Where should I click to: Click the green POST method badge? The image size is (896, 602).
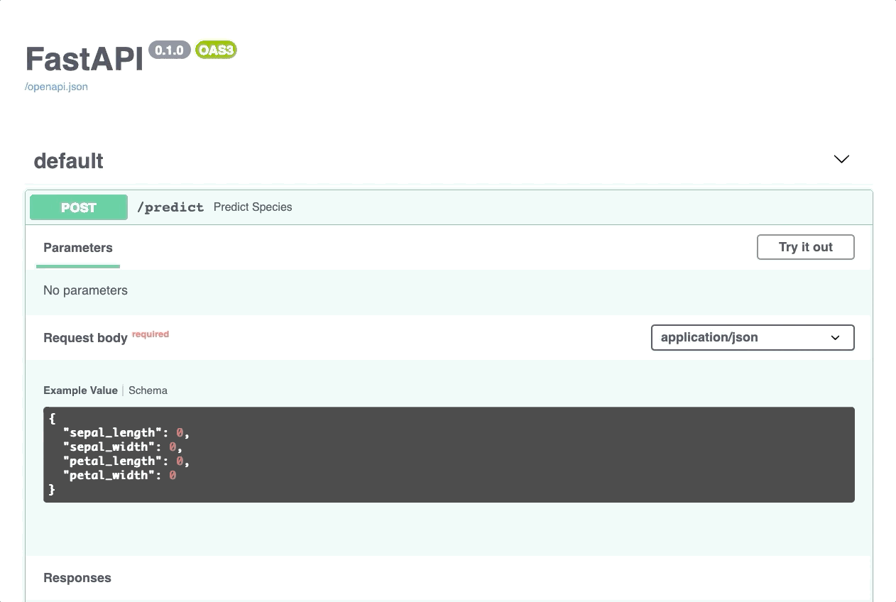[x=79, y=207]
